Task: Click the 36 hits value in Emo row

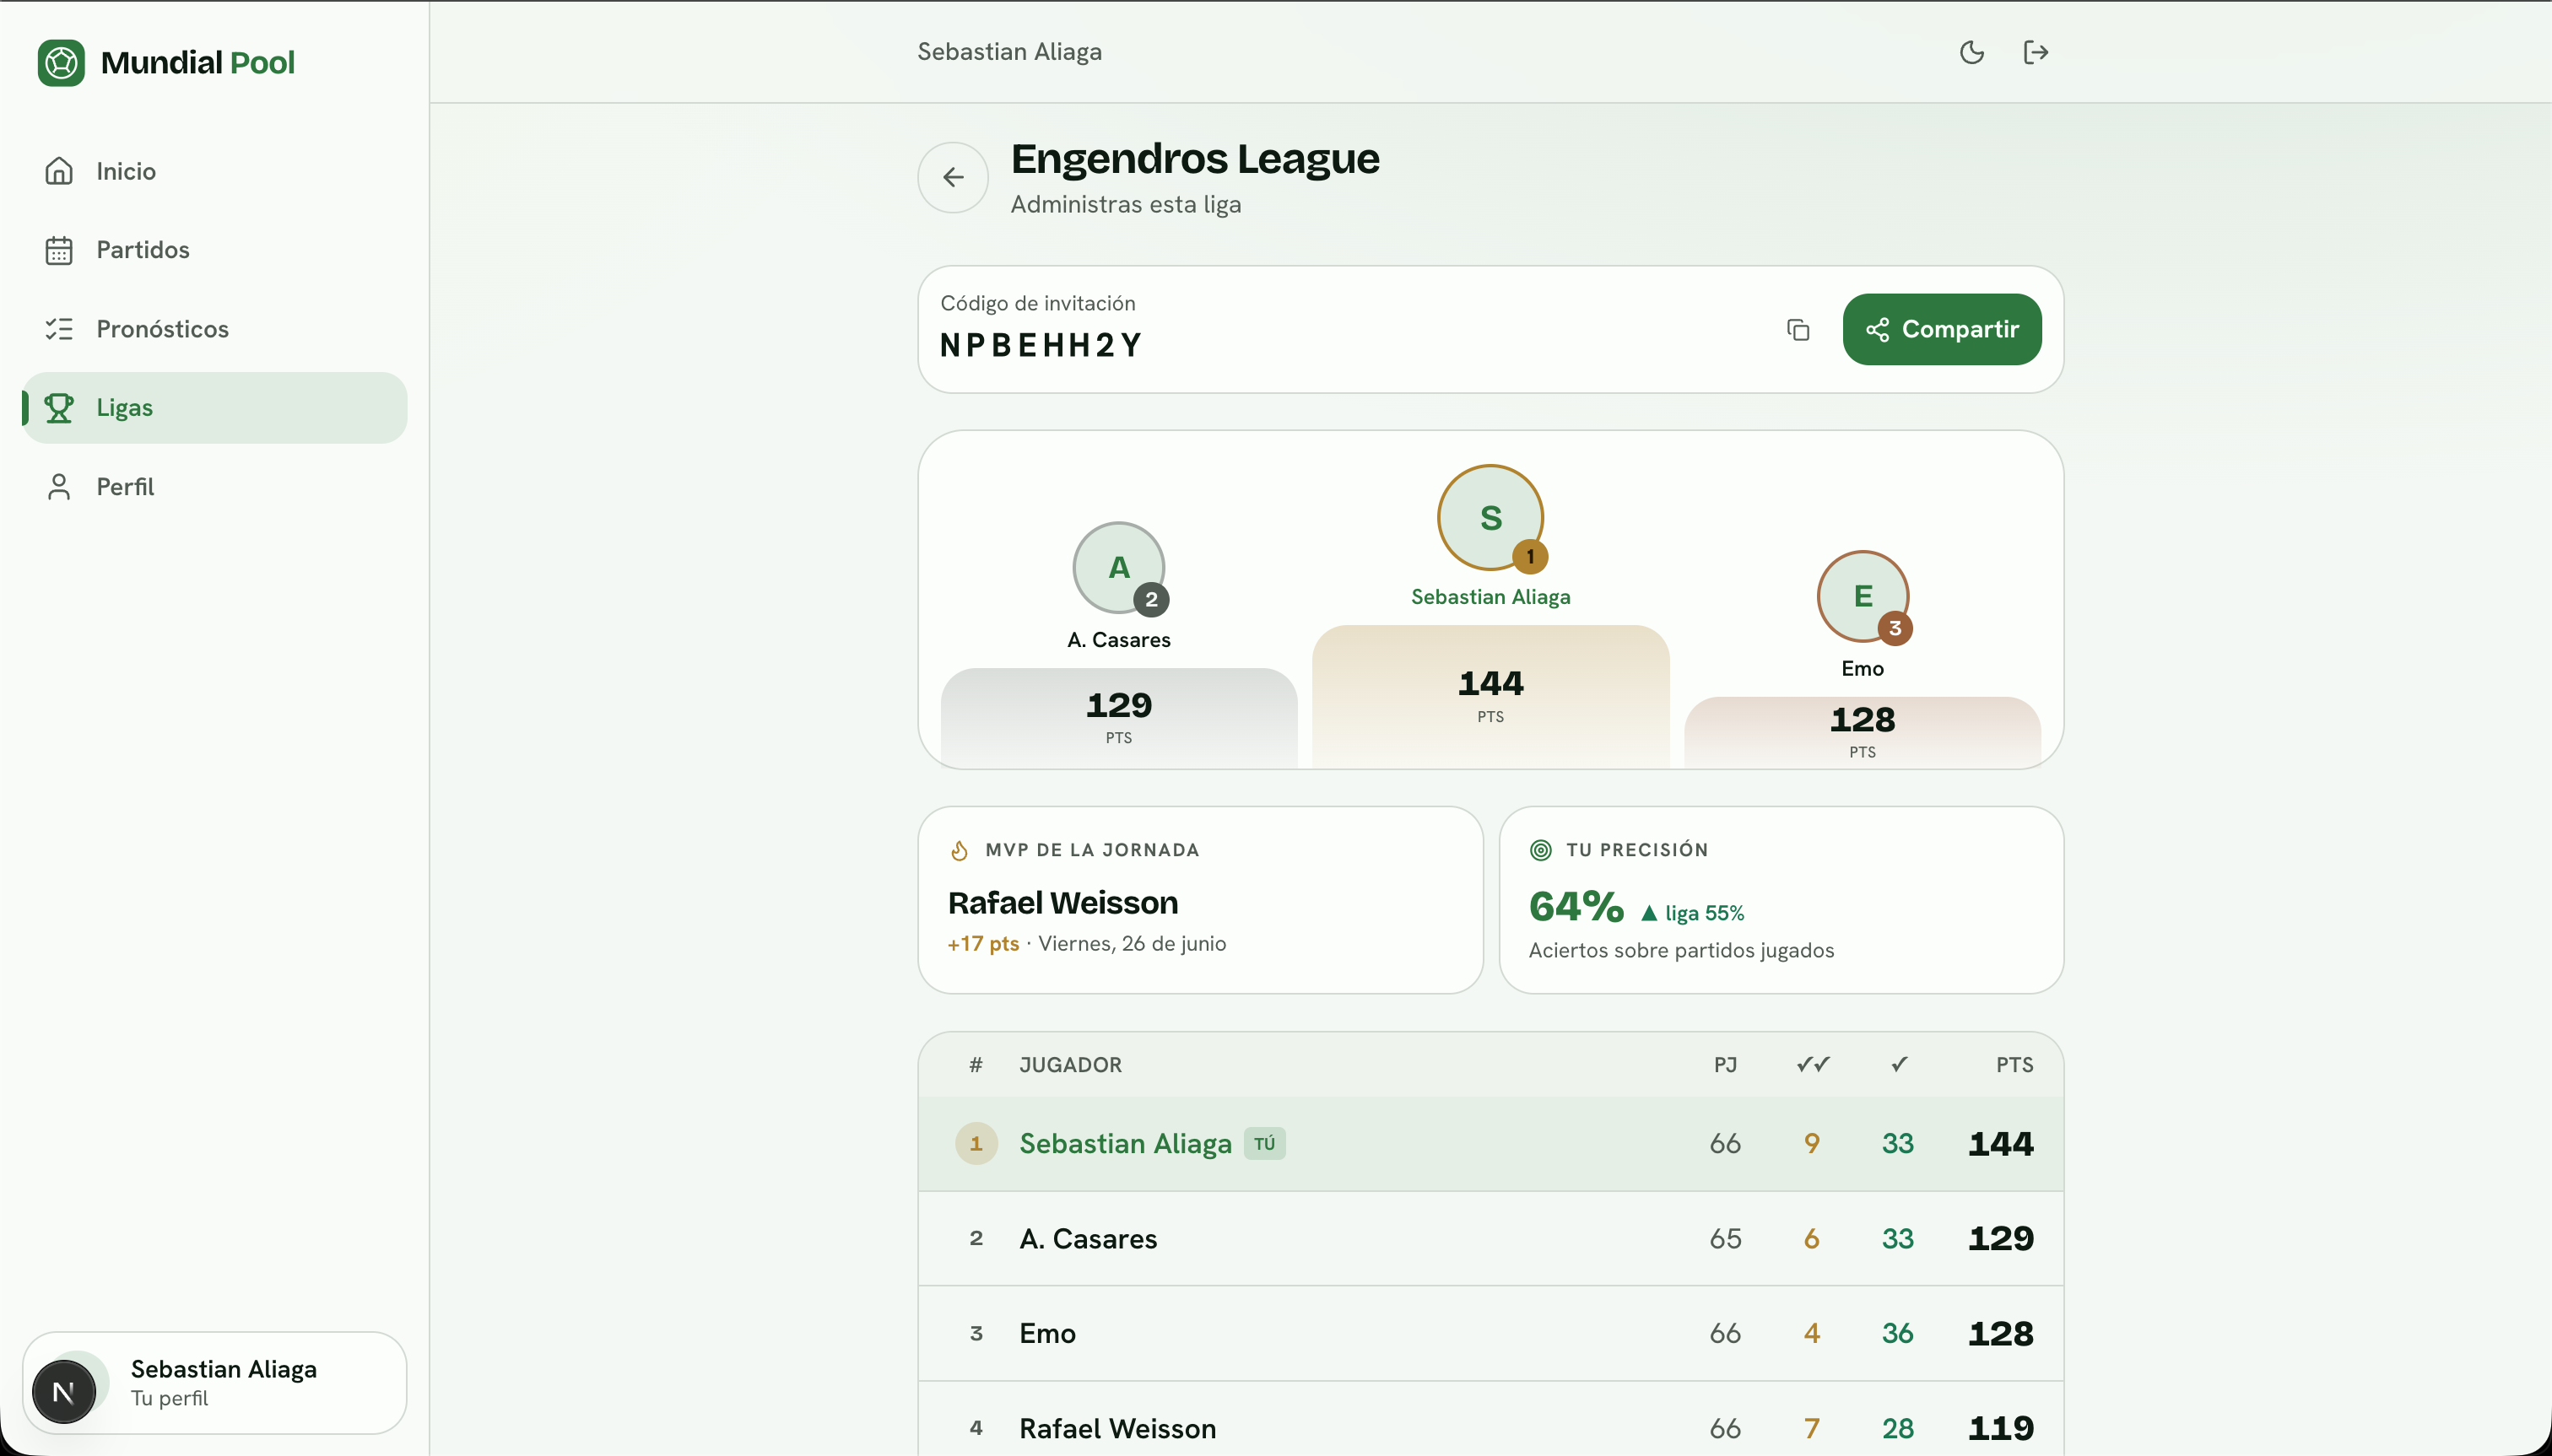Action: click(x=1897, y=1334)
